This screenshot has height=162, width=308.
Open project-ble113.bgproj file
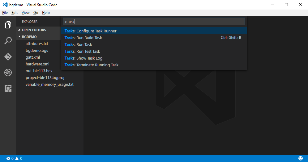point(45,78)
